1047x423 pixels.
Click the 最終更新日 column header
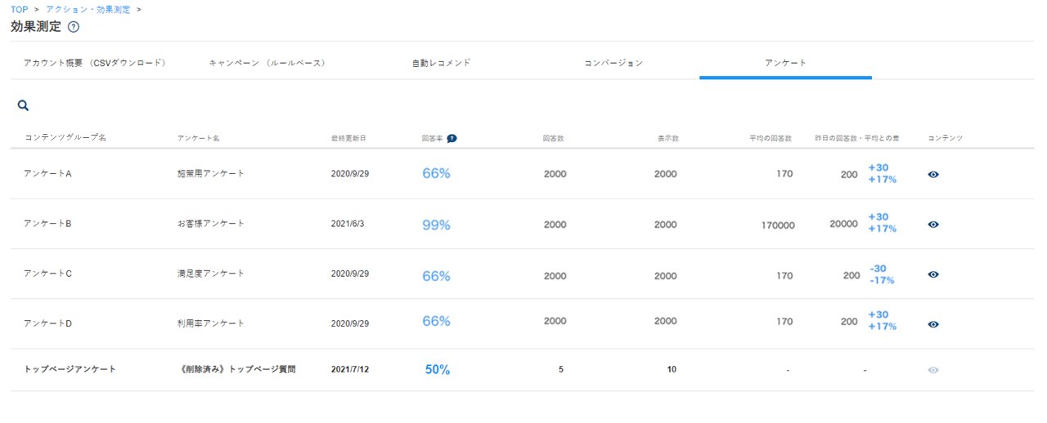pos(348,138)
